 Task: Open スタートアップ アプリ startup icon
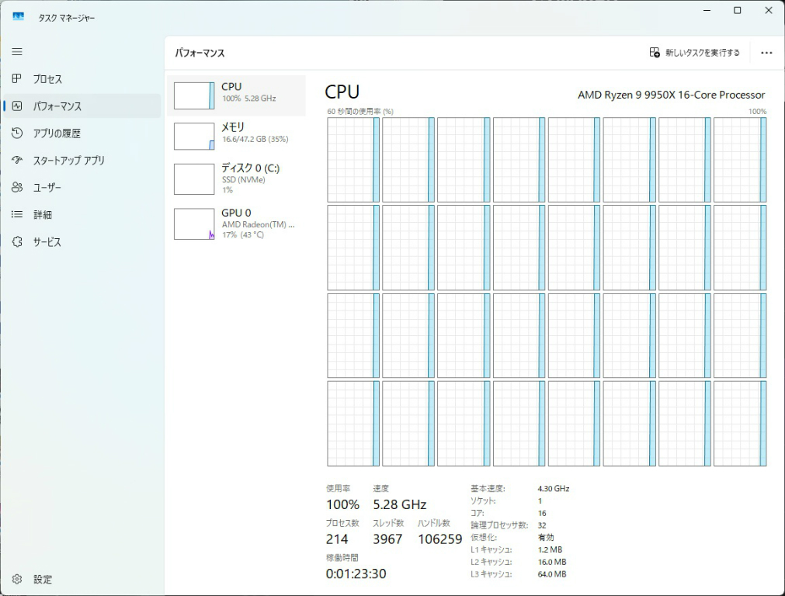(x=17, y=161)
